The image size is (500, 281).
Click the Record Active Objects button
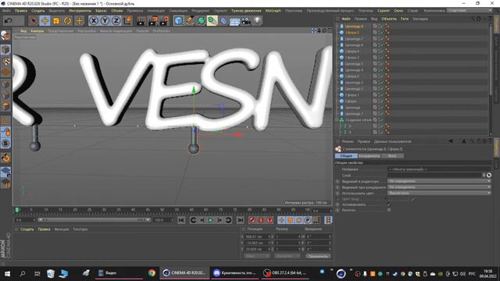click(252, 220)
